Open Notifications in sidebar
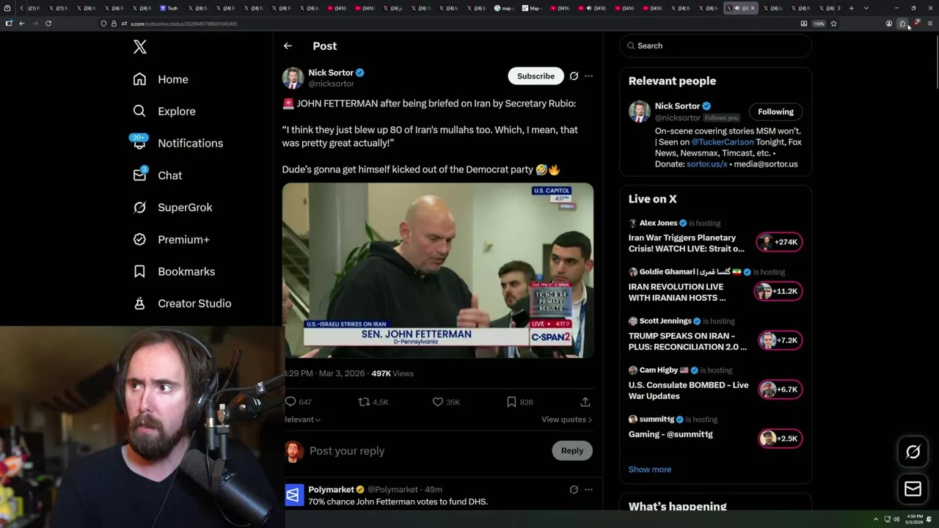This screenshot has height=528, width=939. coord(178,143)
